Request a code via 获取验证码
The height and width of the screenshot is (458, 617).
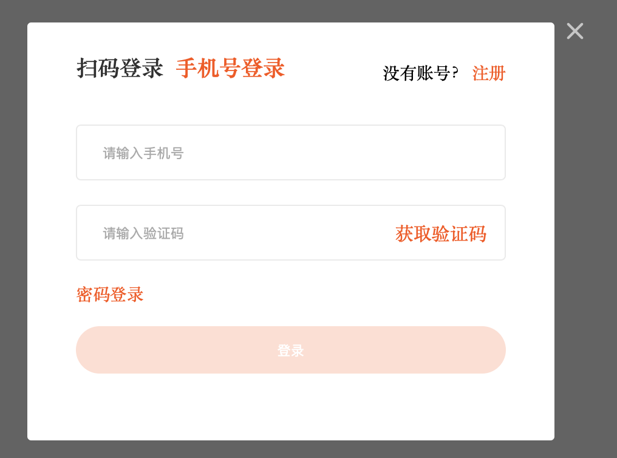441,234
